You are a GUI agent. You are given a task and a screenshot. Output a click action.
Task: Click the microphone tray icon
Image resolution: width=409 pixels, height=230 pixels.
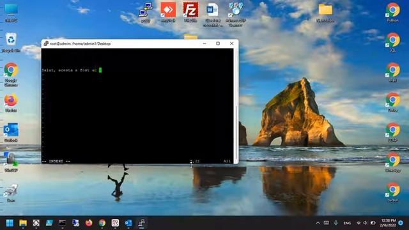336,223
